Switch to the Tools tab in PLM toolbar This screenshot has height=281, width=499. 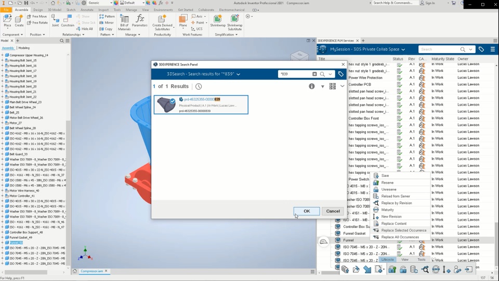click(422, 260)
